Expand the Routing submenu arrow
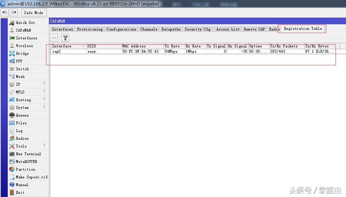The image size is (346, 197). (x=45, y=99)
